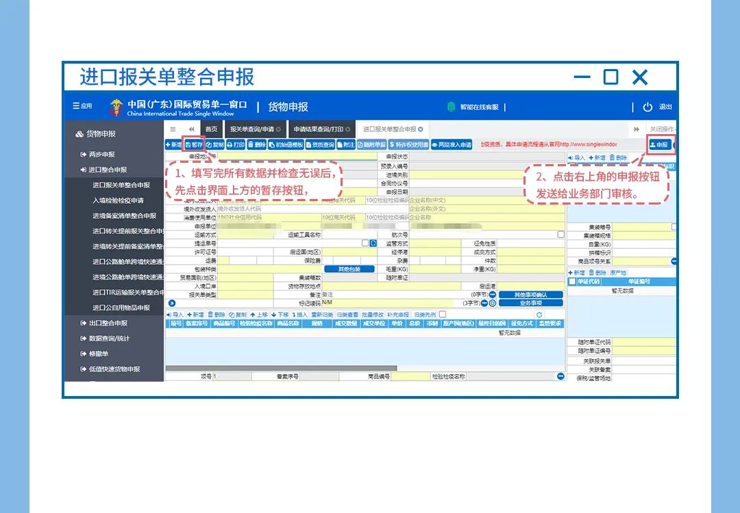Click the 原产地 button

point(618,273)
